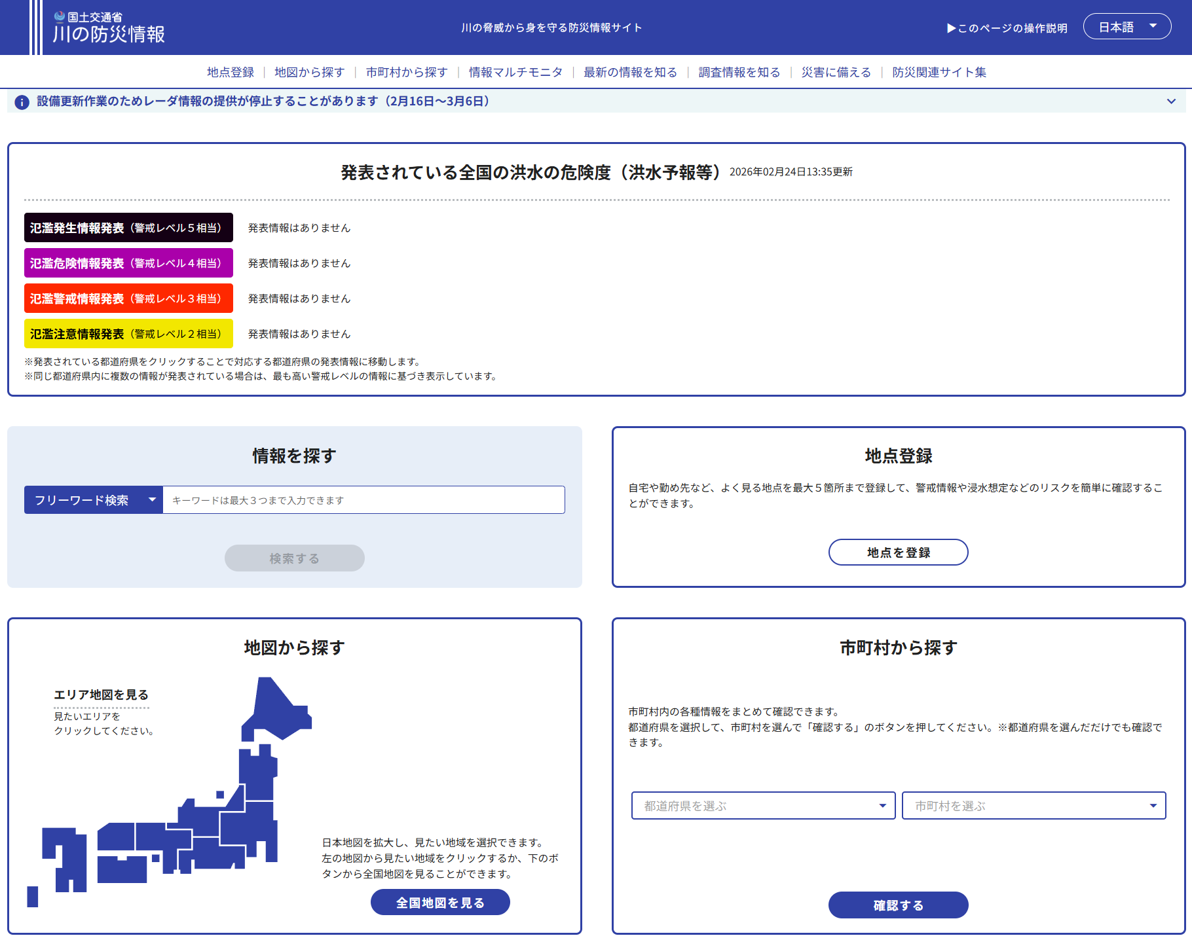The image size is (1192, 940).
Task: Select 防災関連サイト集 in the navigation
Action: pyautogui.click(x=939, y=73)
